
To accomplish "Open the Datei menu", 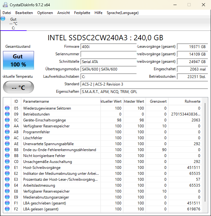I will 7,13.
